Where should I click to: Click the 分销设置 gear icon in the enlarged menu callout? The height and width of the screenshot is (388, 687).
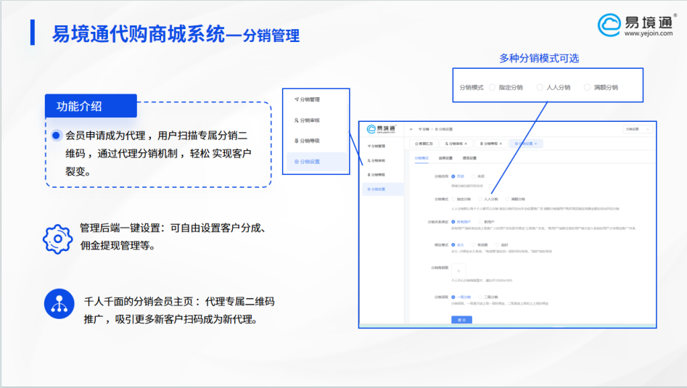pyautogui.click(x=297, y=162)
